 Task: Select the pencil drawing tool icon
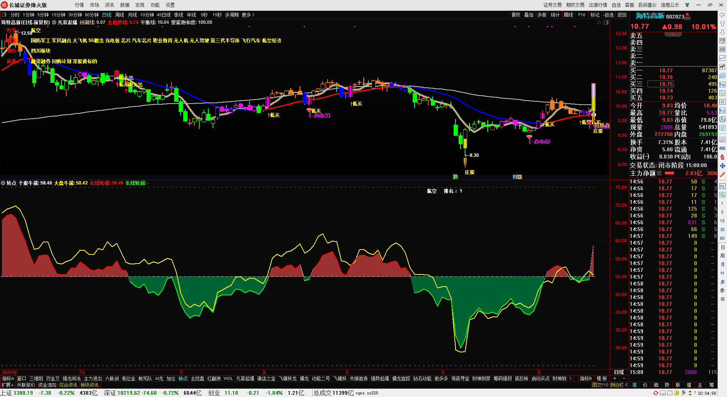pyautogui.click(x=722, y=174)
